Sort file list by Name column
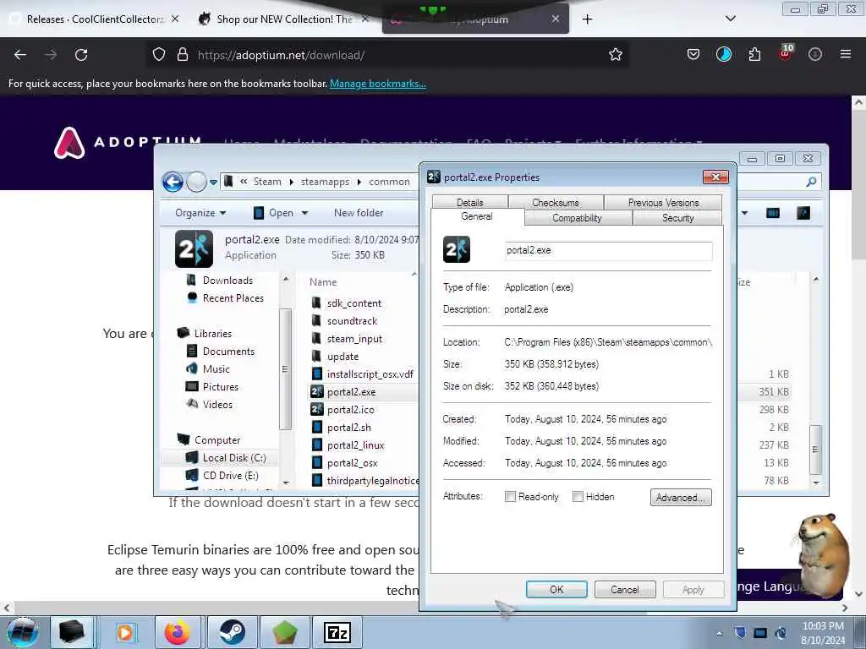The width and height of the screenshot is (866, 649). [x=323, y=282]
